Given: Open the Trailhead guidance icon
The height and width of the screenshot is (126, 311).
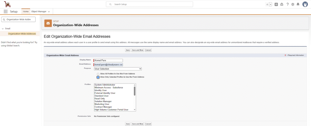Looking at the screenshot, I should 281,4.
